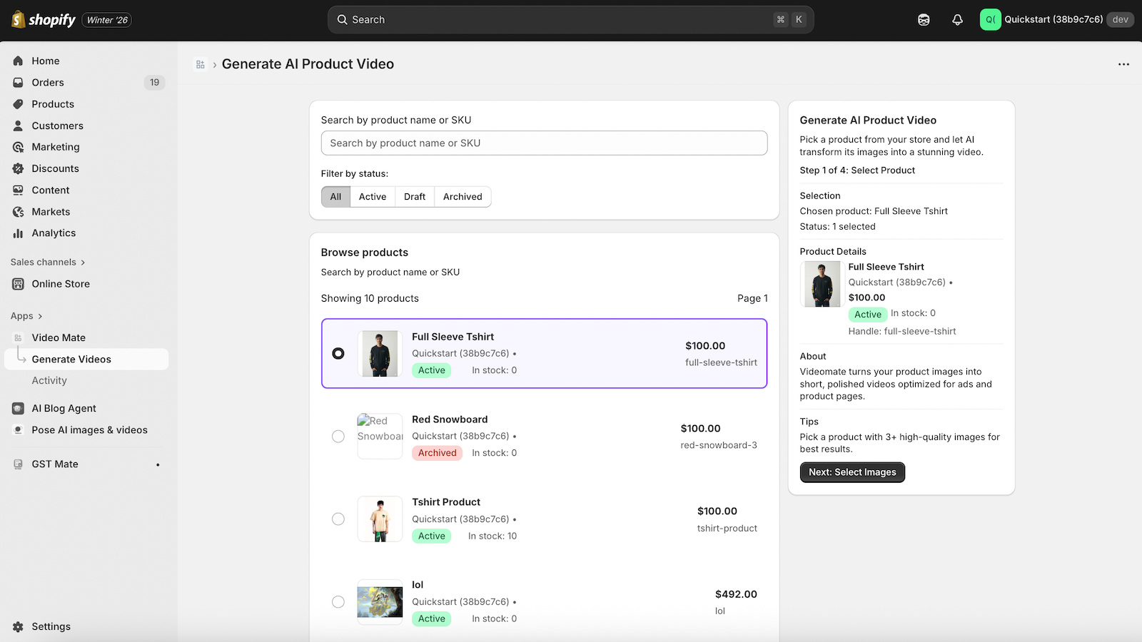Screen dimensions: 1142x642
Task: Open the Discounts section
Action: [x=54, y=168]
